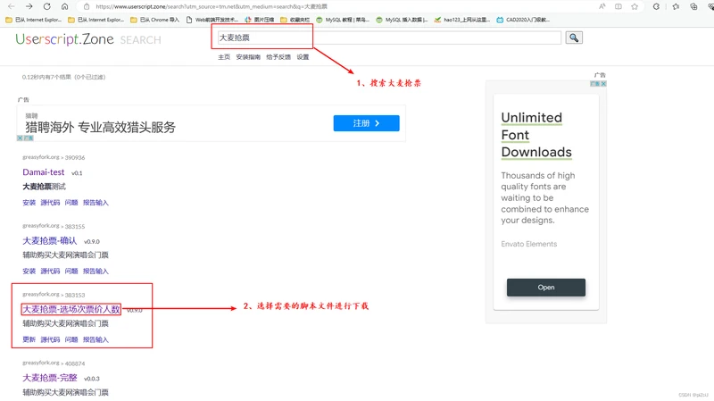Viewport: 714px width, 401px height.
Task: Open the 给予反馈 nav link
Action: click(278, 57)
